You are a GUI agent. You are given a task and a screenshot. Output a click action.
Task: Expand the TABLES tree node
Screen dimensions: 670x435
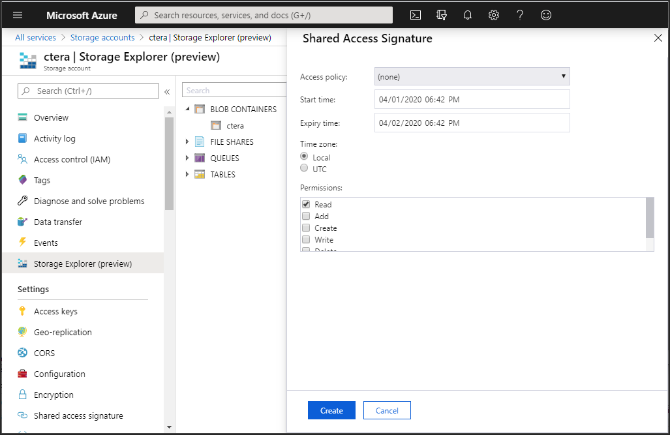tap(187, 174)
